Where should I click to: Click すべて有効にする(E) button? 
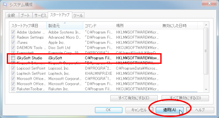click(x=134, y=98)
